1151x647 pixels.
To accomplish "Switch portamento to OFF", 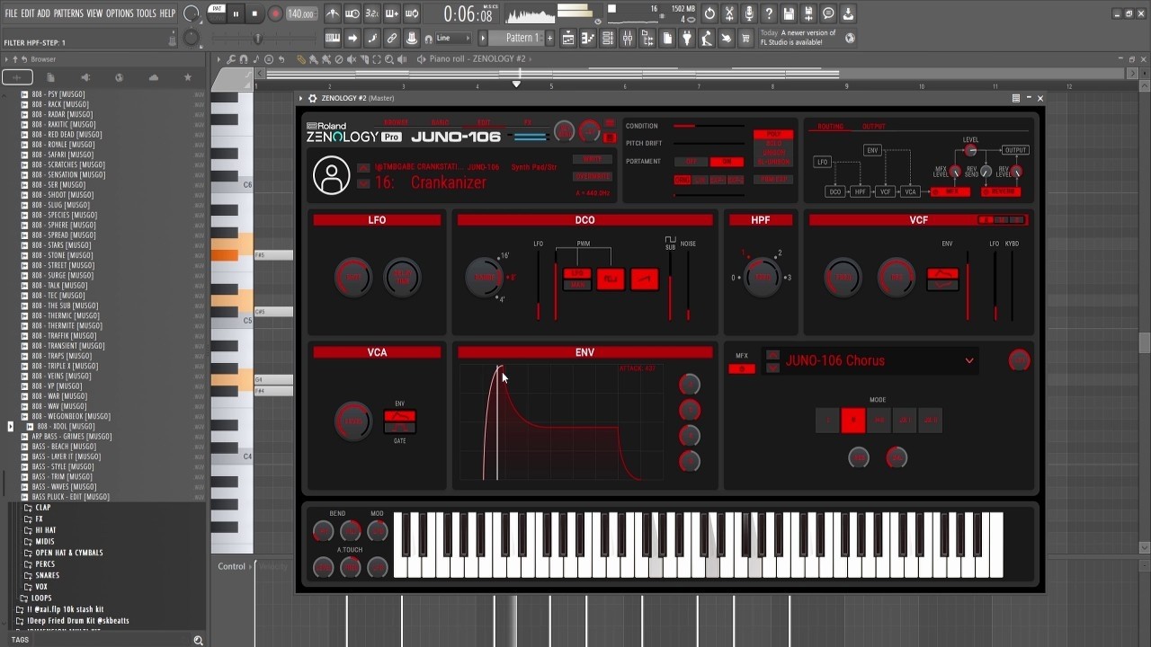I will (691, 162).
